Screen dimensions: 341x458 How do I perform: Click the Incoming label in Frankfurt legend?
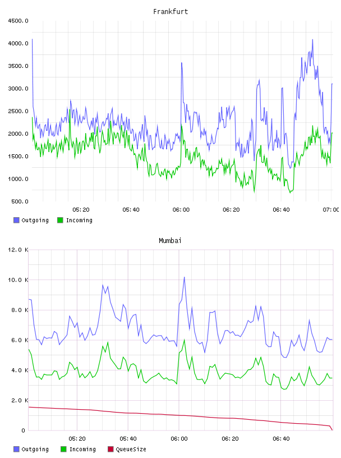pos(79,220)
